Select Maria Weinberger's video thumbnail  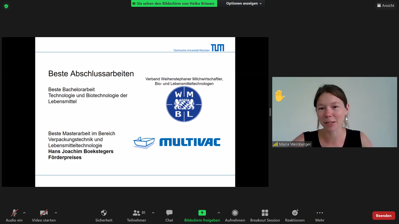pos(334,112)
